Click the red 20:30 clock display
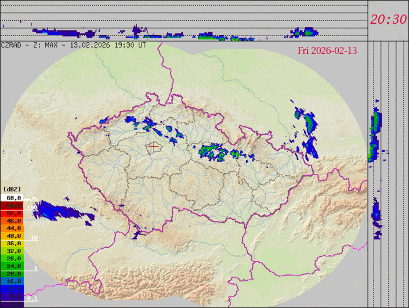 click(388, 19)
